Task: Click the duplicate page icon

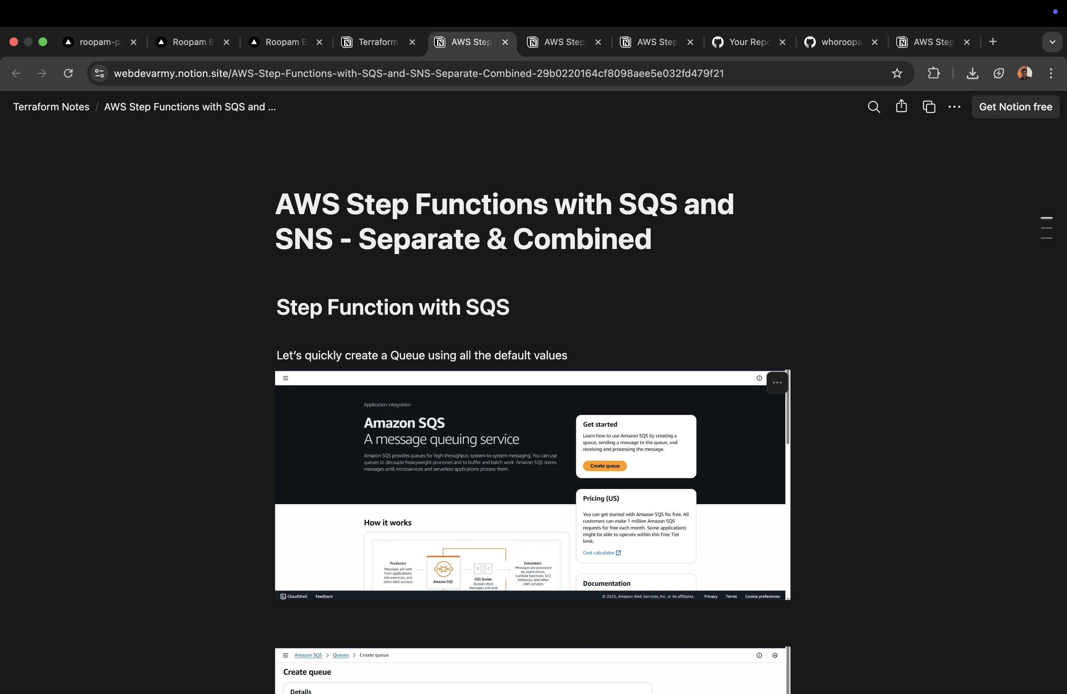Action: coord(929,107)
